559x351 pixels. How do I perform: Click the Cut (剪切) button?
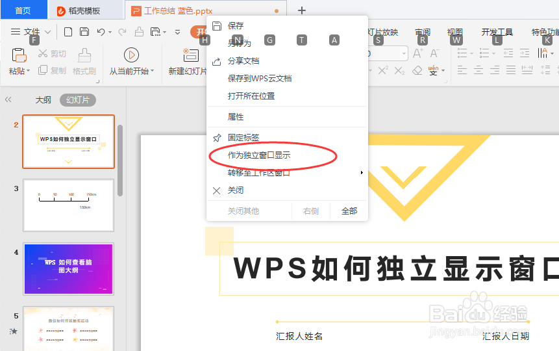click(x=52, y=53)
